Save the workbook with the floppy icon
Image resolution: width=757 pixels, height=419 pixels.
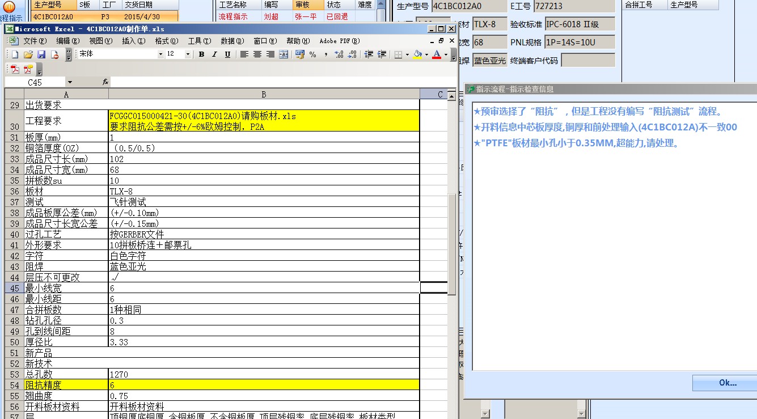point(41,54)
